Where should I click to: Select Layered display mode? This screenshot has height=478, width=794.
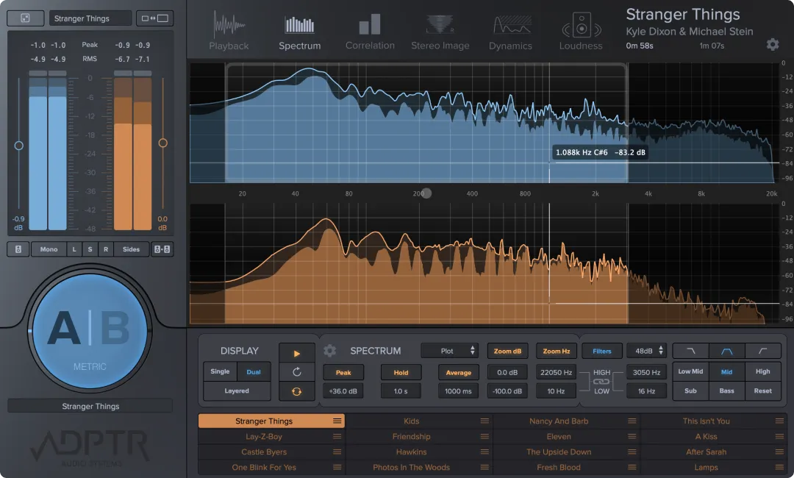pyautogui.click(x=237, y=391)
